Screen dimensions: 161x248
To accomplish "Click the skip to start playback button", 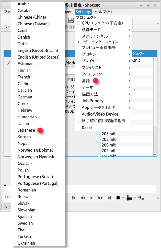I will click(x=74, y=198).
